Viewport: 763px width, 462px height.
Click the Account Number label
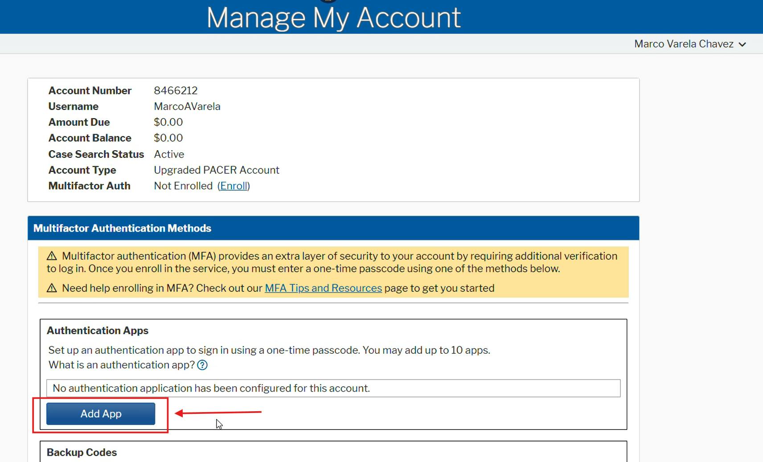pyautogui.click(x=90, y=90)
